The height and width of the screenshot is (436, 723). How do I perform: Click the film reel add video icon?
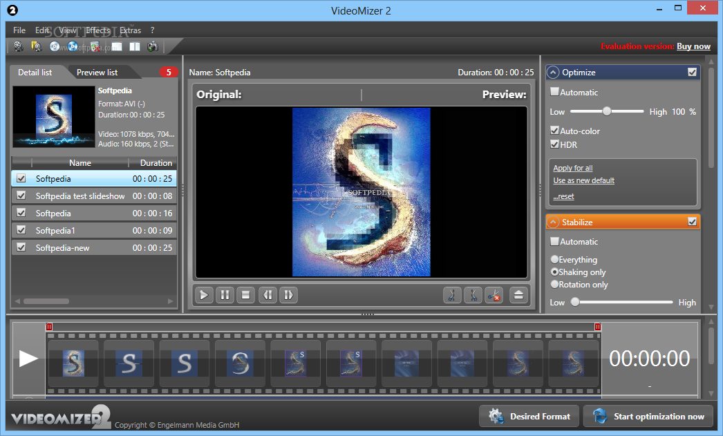(x=19, y=46)
